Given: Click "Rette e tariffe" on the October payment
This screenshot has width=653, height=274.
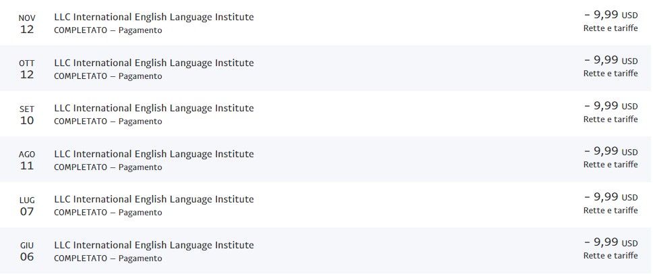Looking at the screenshot, I should pos(611,74).
